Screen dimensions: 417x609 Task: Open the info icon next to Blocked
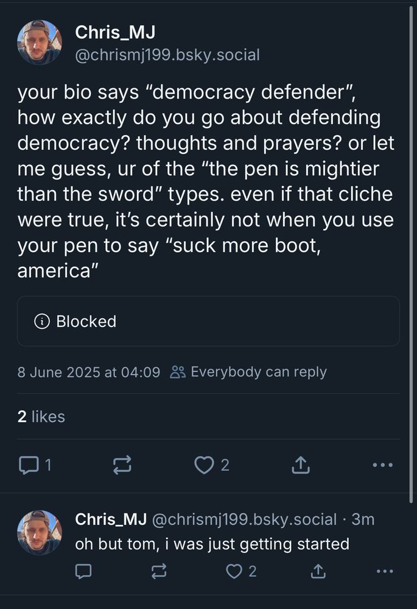pos(40,322)
